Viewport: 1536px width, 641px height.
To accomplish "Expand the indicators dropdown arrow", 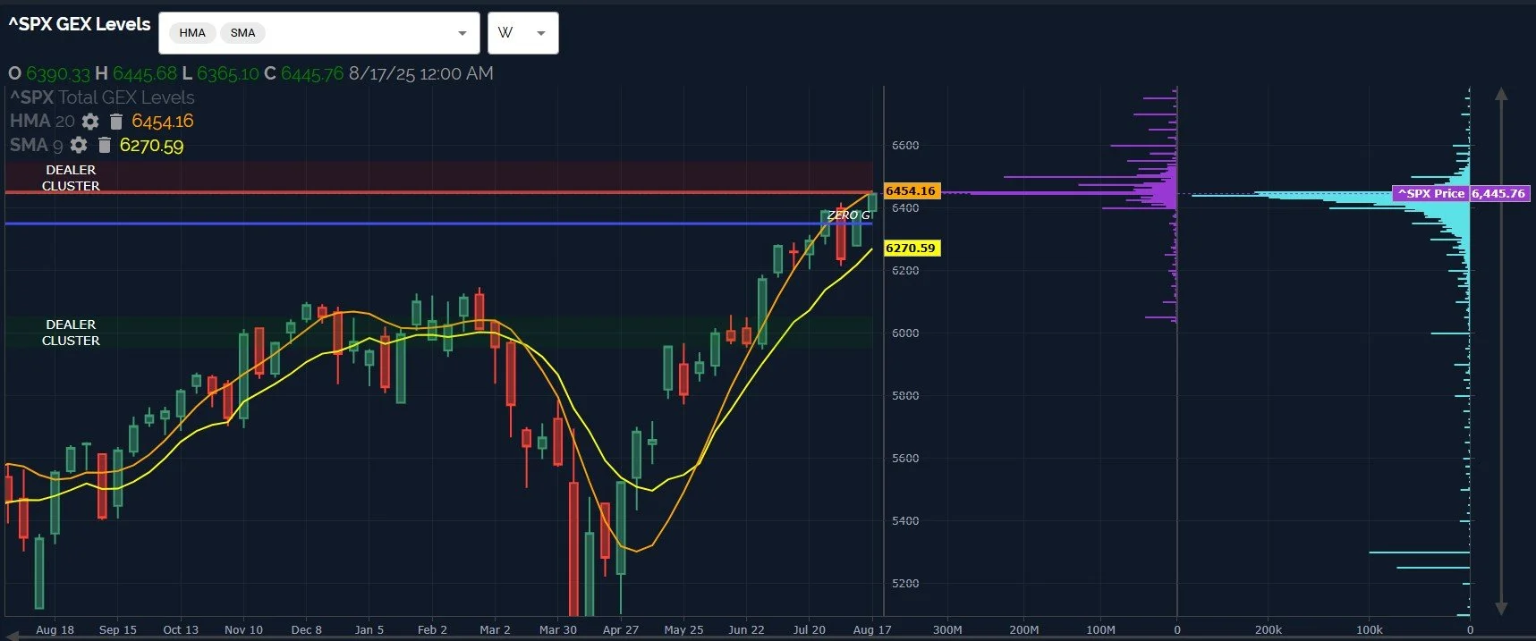I will click(462, 33).
